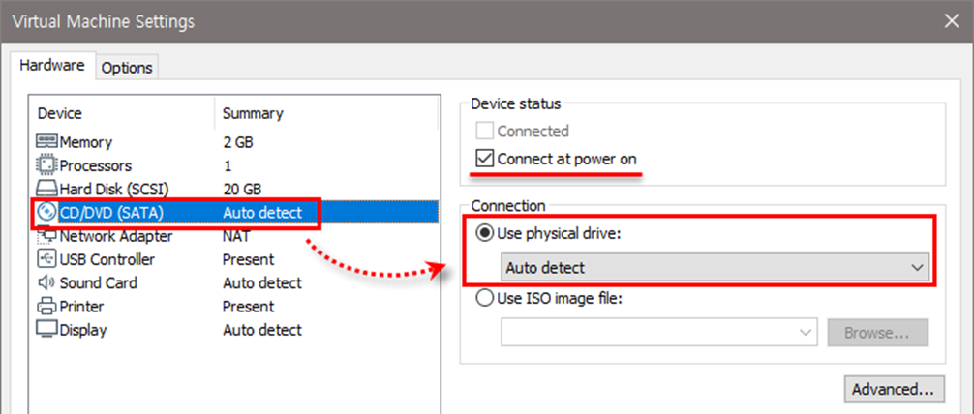Uncheck Connect at power on
Image resolution: width=974 pixels, height=414 pixels.
(x=483, y=159)
